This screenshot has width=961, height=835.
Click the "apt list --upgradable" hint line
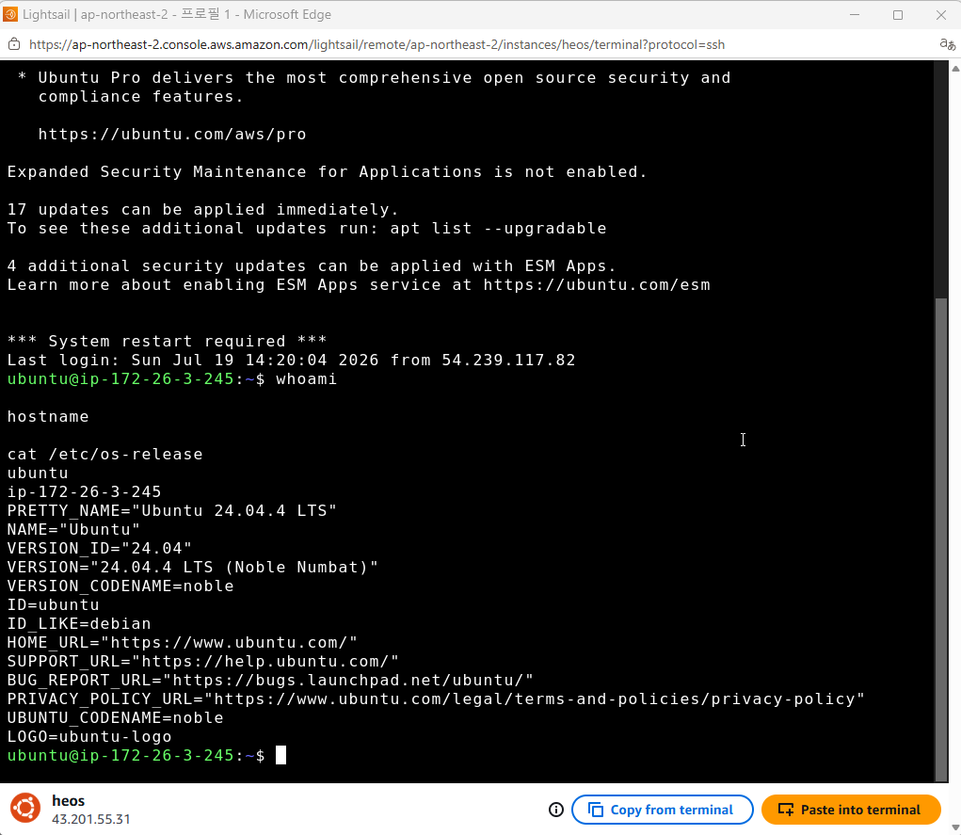pyautogui.click(x=307, y=229)
